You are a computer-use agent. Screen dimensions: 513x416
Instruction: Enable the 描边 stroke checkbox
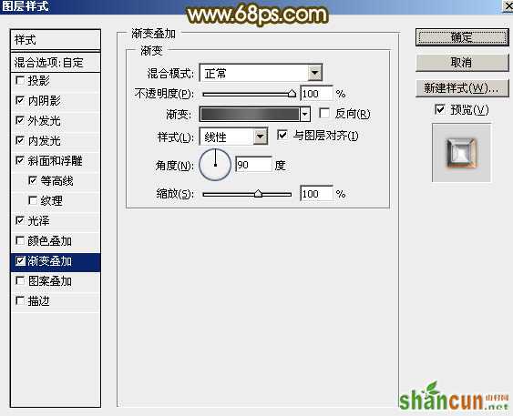point(20,300)
